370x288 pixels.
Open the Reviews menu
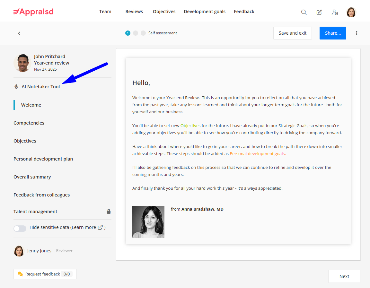point(134,12)
